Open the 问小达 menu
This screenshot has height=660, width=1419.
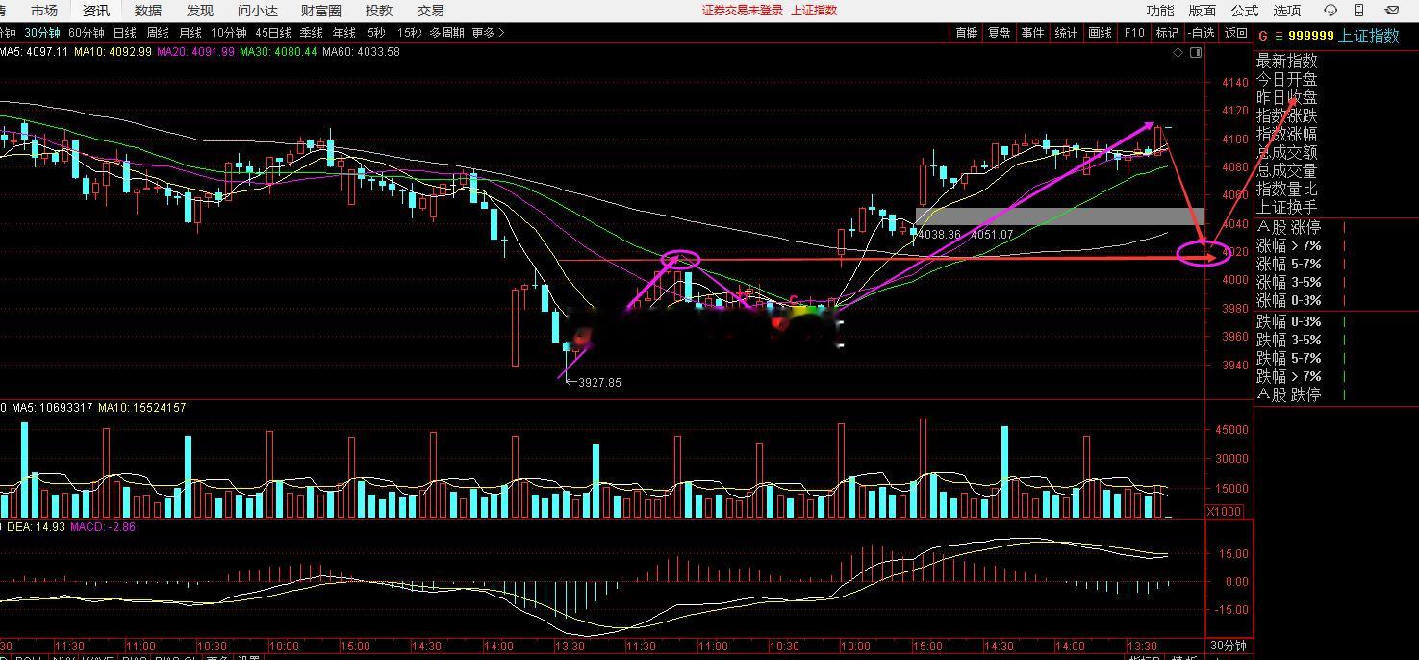coord(258,11)
